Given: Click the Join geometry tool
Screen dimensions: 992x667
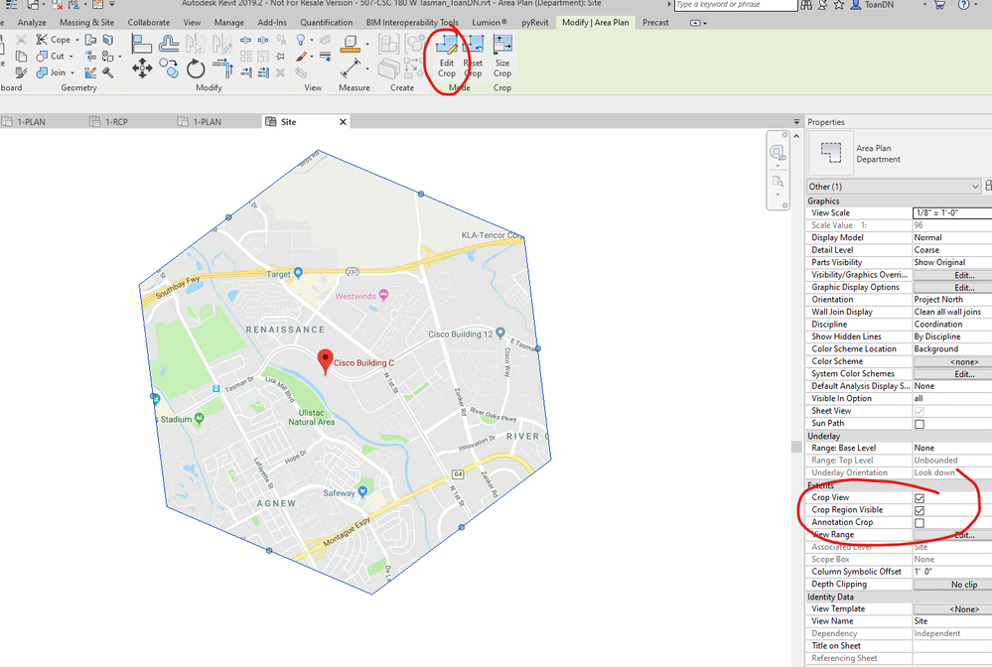Looking at the screenshot, I should tap(52, 72).
